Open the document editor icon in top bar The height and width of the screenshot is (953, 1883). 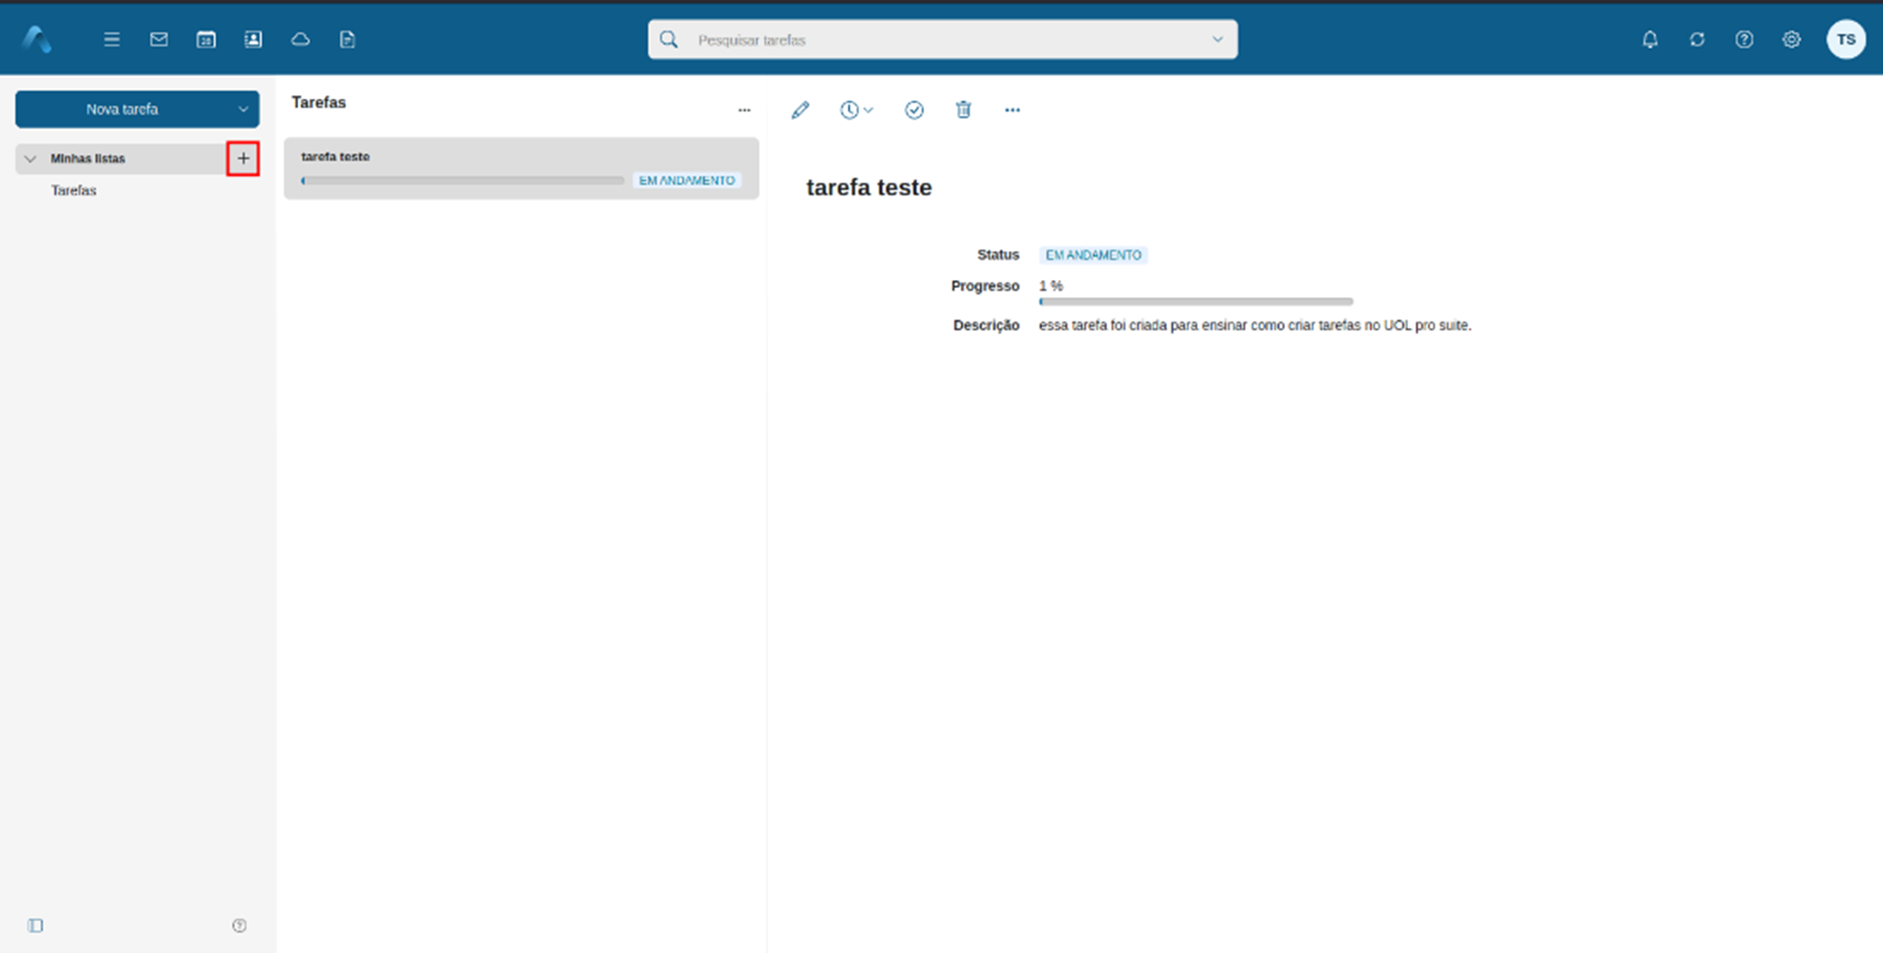click(347, 39)
